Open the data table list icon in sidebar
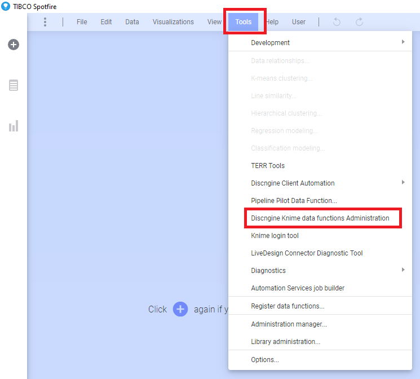This screenshot has width=420, height=379. (14, 85)
